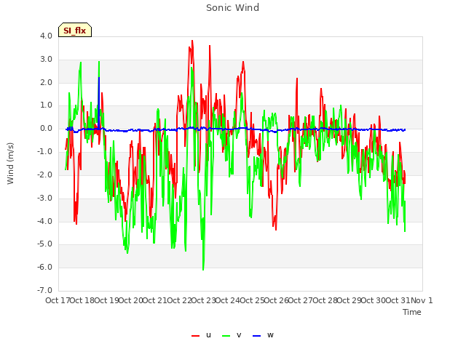This screenshot has width=466, height=349.
Task: Click the Oct 19 x-axis tick label
Action: point(106,300)
